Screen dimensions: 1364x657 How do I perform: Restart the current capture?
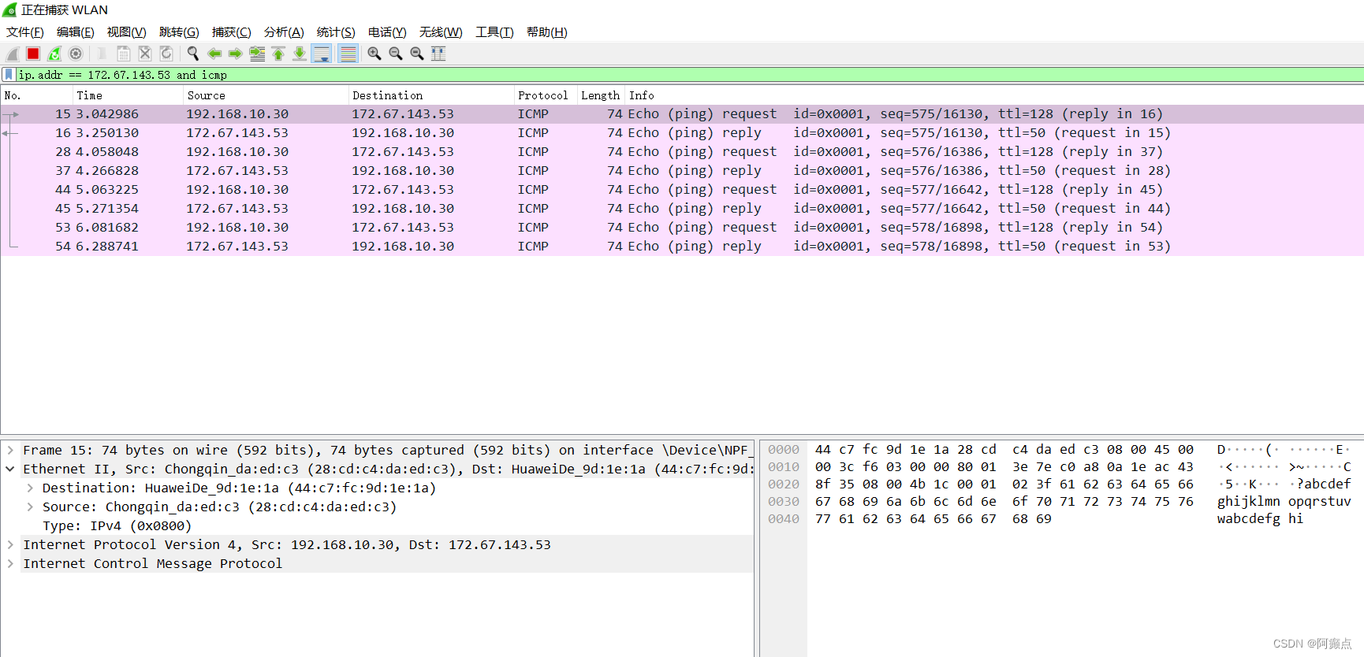tap(54, 54)
